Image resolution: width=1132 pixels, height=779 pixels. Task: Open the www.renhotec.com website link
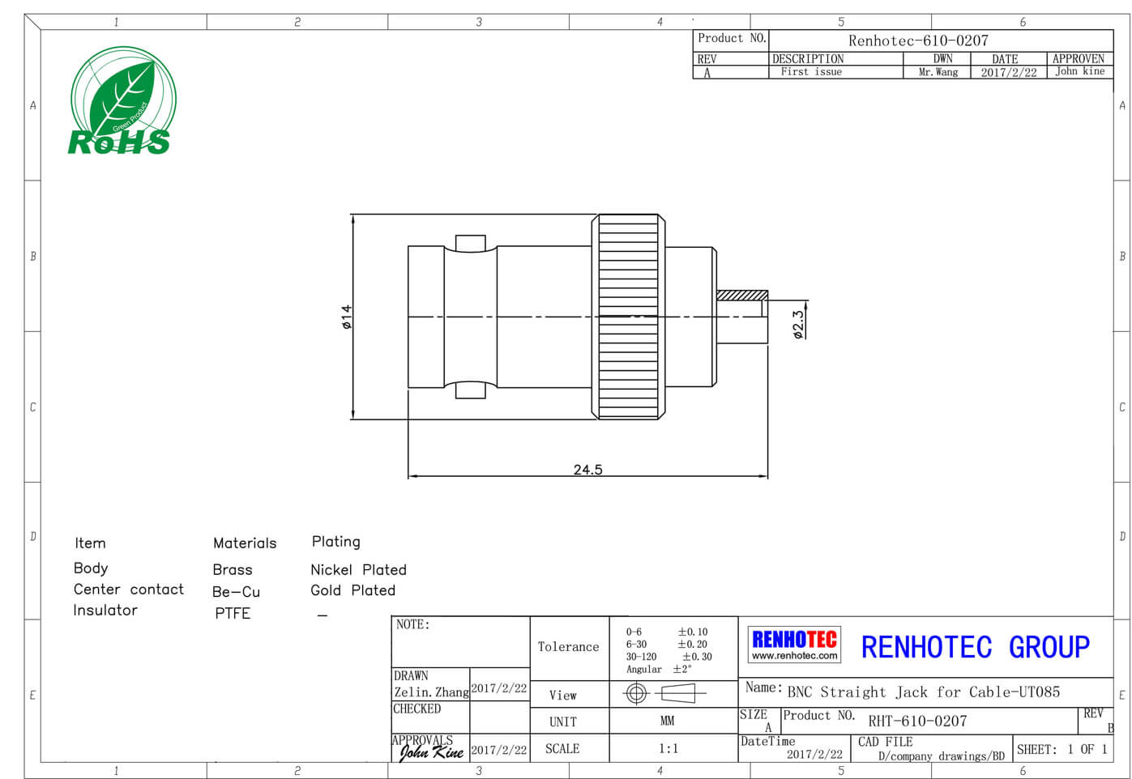794,656
